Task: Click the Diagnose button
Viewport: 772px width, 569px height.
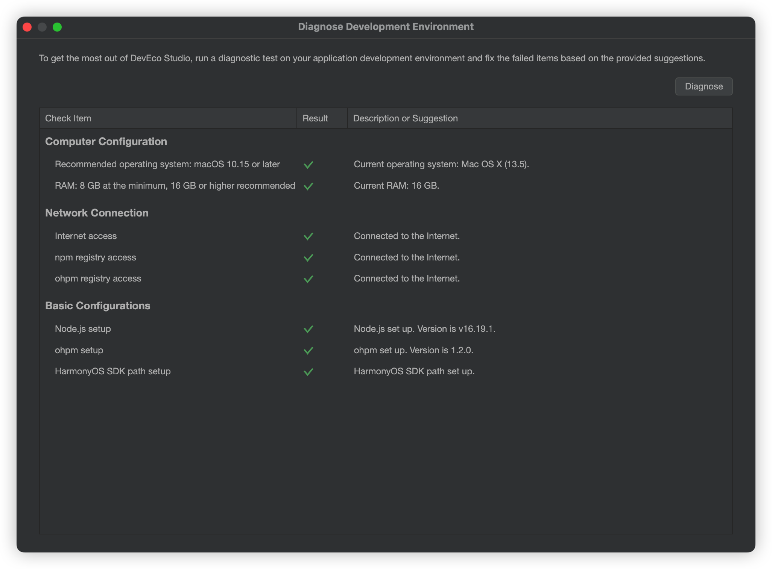Action: click(704, 86)
